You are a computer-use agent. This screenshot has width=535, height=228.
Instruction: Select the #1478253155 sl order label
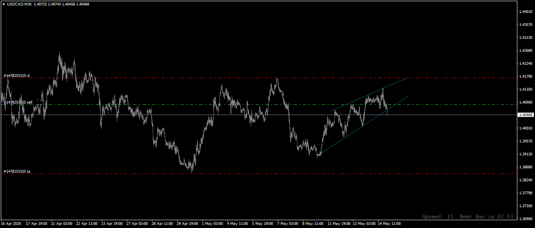[x=16, y=75]
